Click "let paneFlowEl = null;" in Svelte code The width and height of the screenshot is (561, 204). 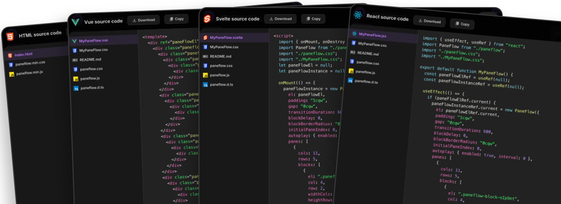(x=305, y=65)
